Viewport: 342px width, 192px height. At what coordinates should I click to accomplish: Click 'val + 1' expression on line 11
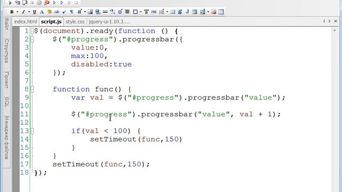[x=256, y=114]
